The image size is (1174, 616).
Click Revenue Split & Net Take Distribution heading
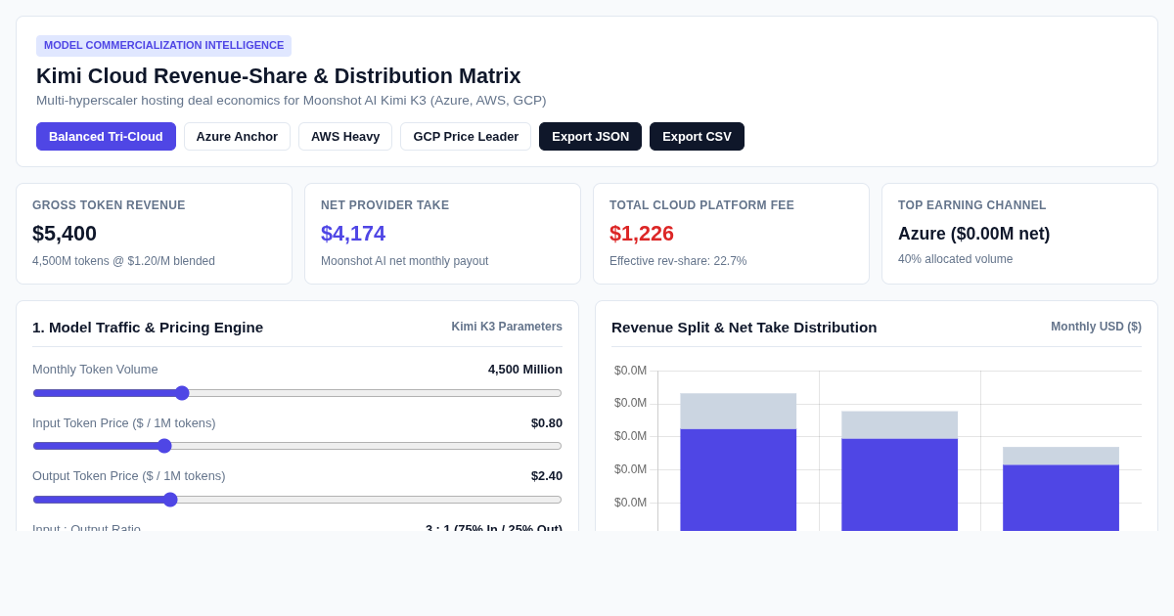745,328
